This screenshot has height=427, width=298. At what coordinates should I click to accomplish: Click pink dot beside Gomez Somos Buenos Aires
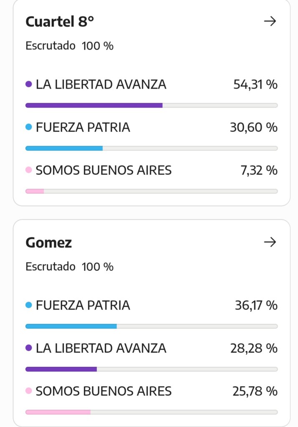pos(29,391)
